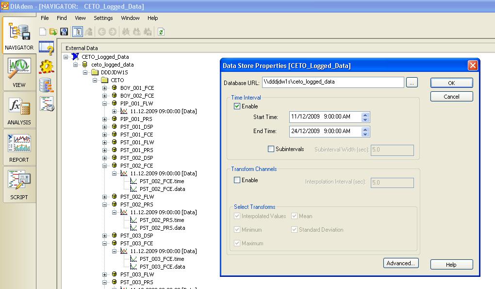Expand the BOY_002_FCE node

pos(104,96)
